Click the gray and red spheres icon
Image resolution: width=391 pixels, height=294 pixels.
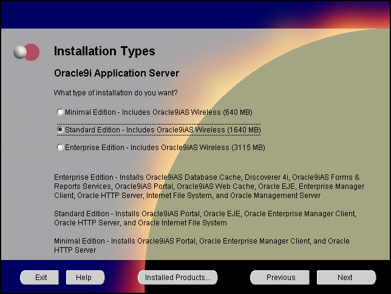pyautogui.click(x=27, y=52)
